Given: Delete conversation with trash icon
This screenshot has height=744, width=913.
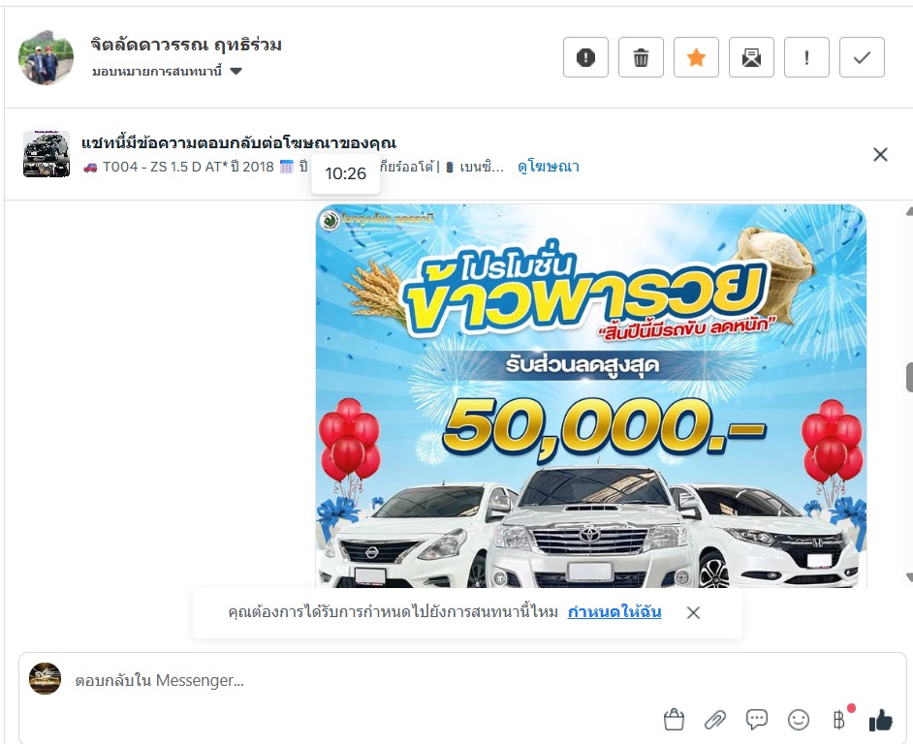Looking at the screenshot, I should click(x=641, y=57).
